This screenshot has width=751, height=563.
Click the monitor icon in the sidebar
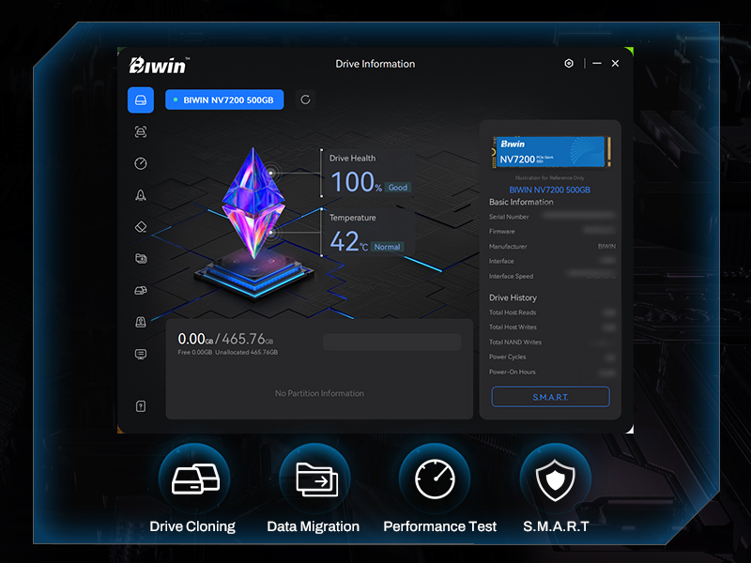click(141, 354)
